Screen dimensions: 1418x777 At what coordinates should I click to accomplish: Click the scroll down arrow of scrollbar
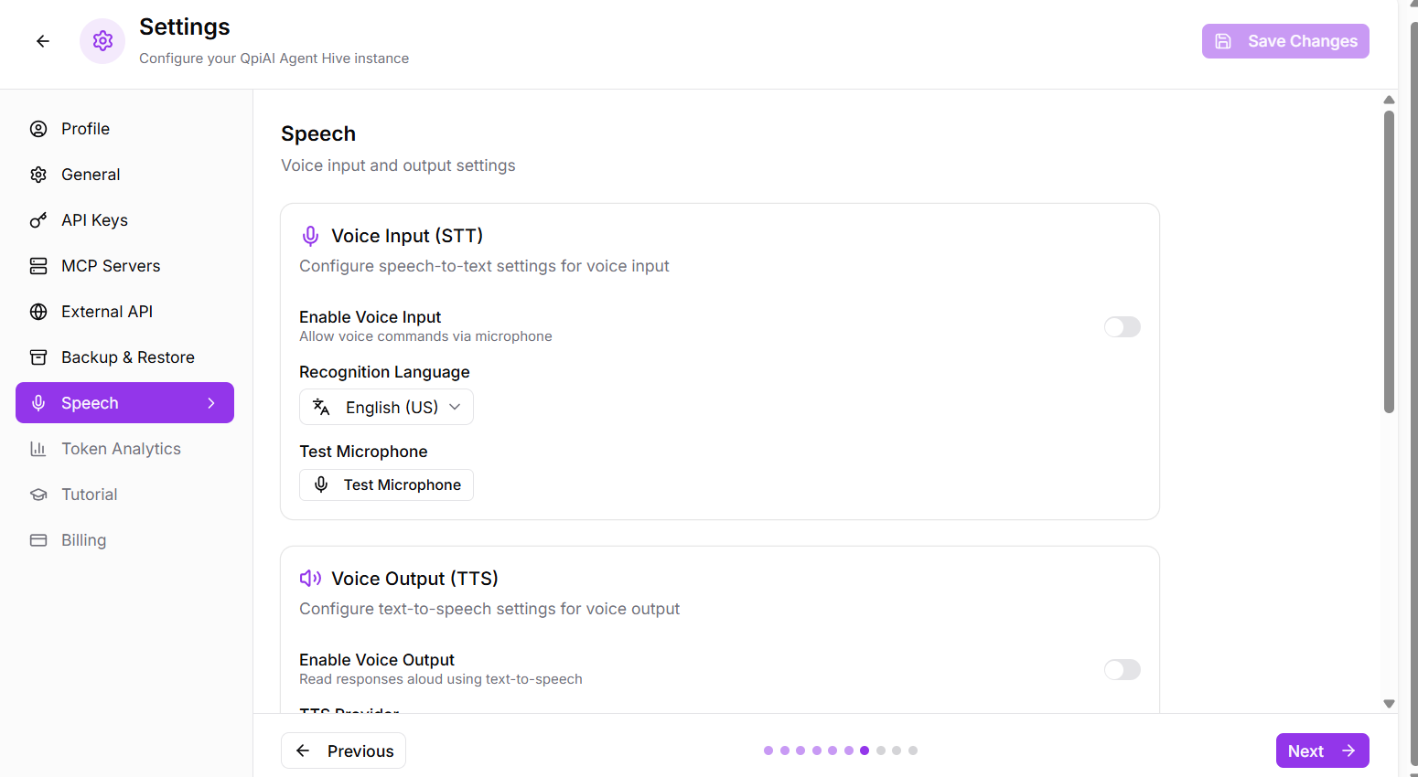tap(1389, 704)
